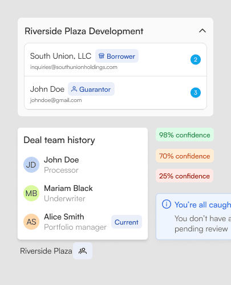The width and height of the screenshot is (231, 285).
Task: Click the Current badge on Alice Smith
Action: [127, 222]
